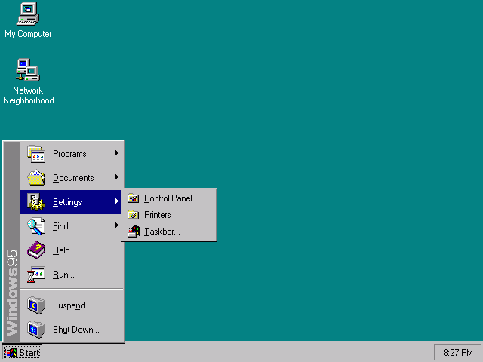Screen dimensions: 483x362
Task: Expand the Documents submenu arrow
Action: point(117,176)
